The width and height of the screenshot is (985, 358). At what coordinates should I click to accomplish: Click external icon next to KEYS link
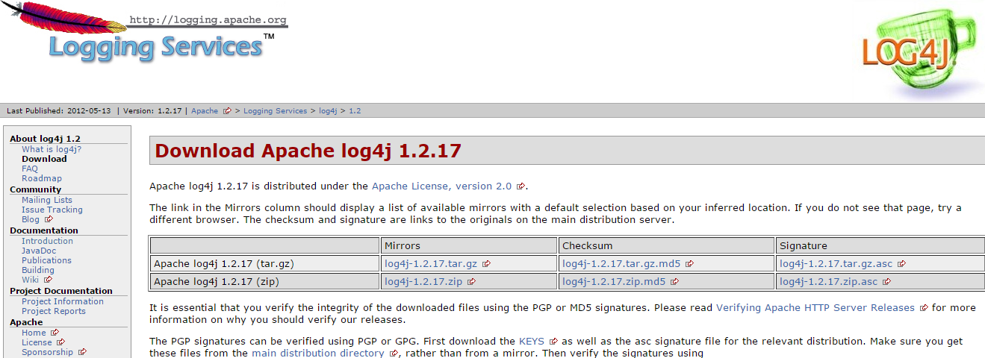click(x=553, y=342)
